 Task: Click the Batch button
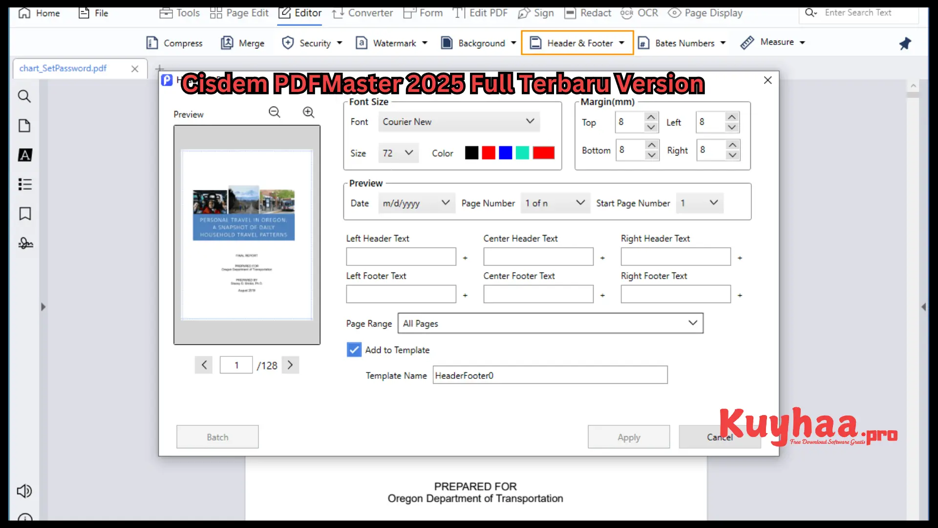tap(217, 437)
